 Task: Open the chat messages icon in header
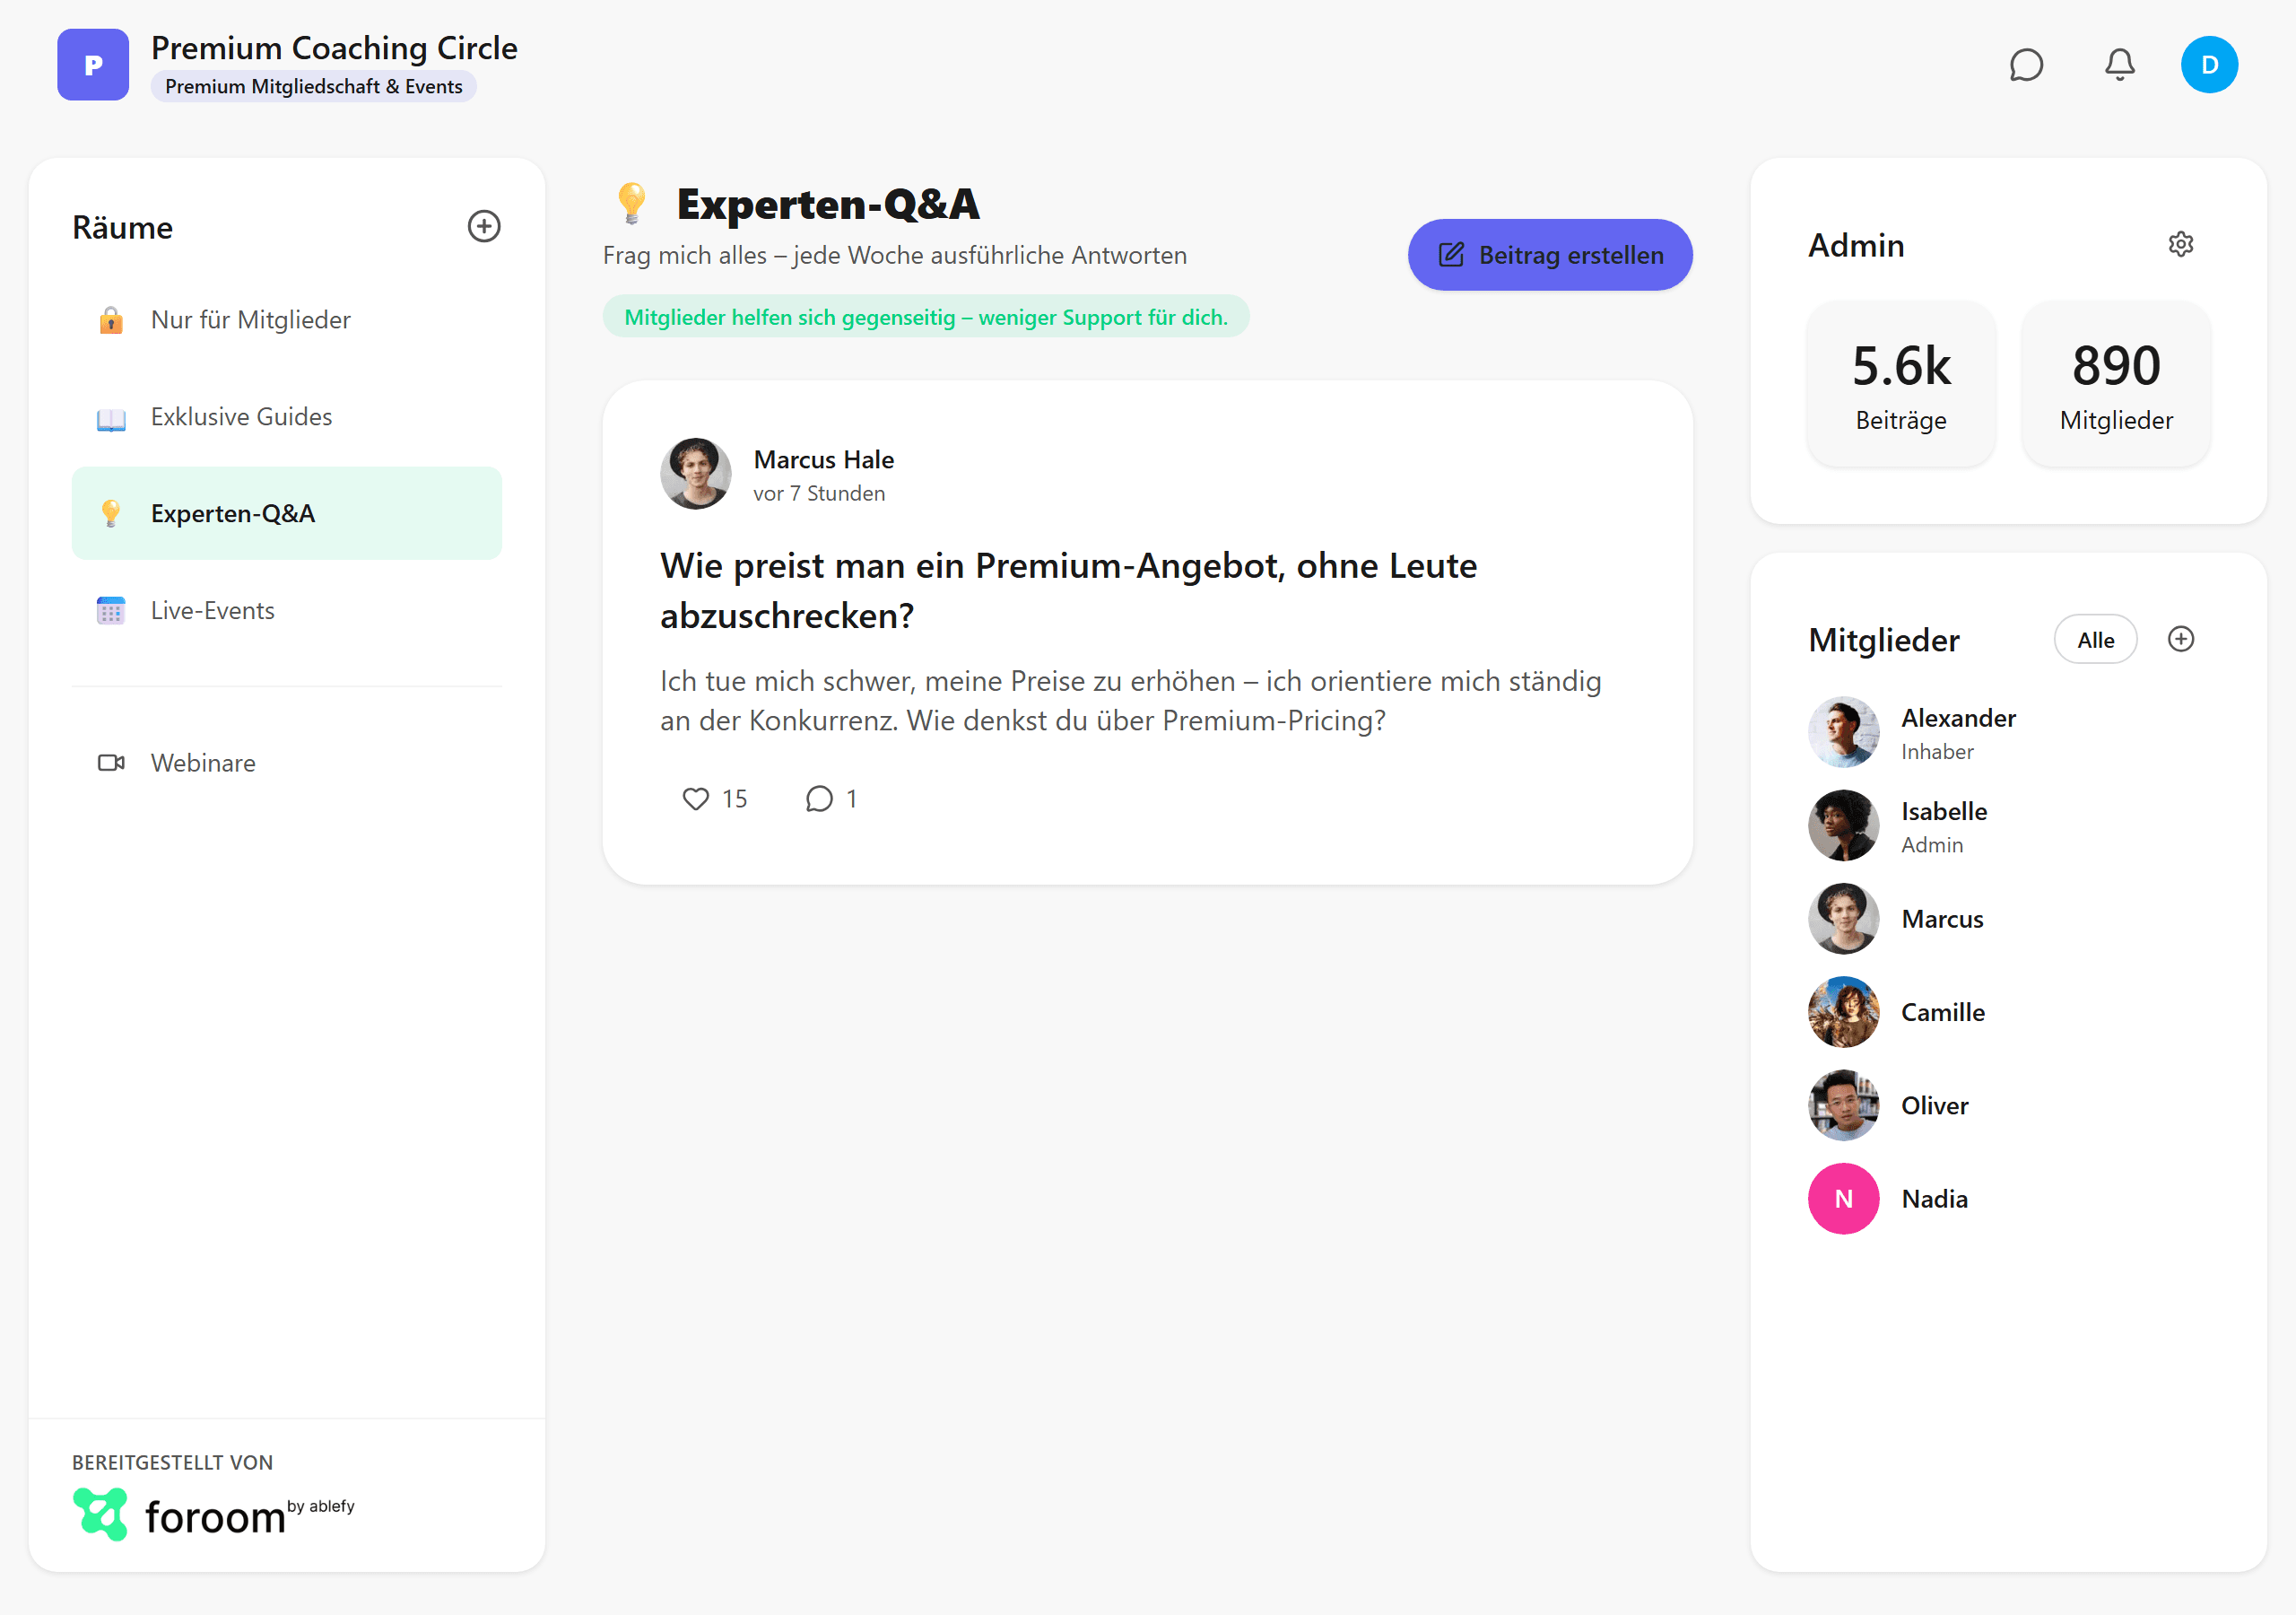coord(2026,65)
